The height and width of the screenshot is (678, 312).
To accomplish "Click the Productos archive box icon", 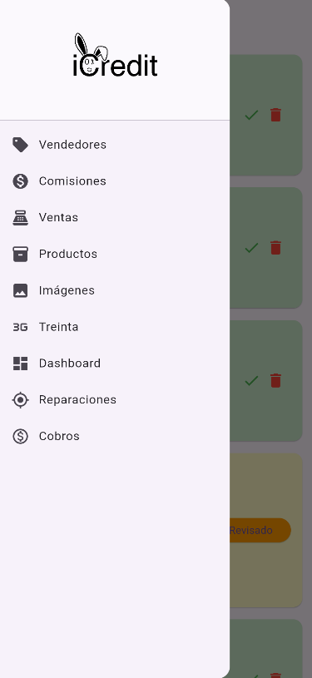I will (20, 255).
